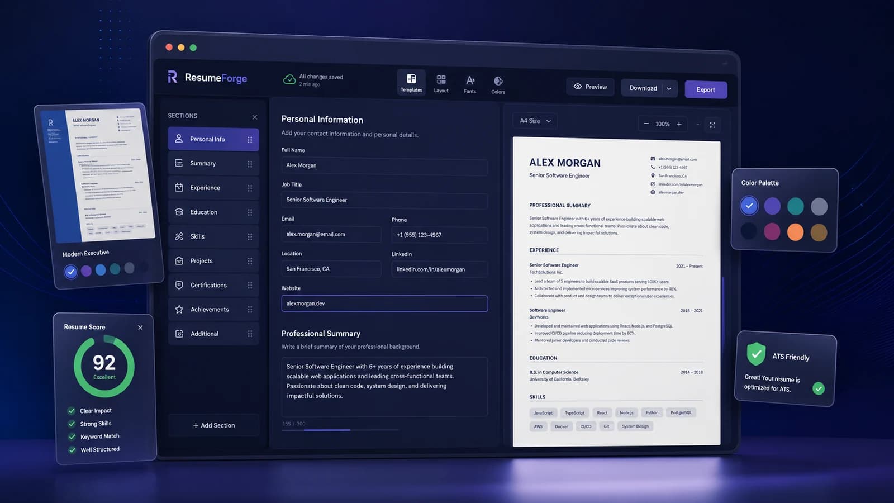Close the Sections panel
The image size is (894, 503).
pos(255,117)
